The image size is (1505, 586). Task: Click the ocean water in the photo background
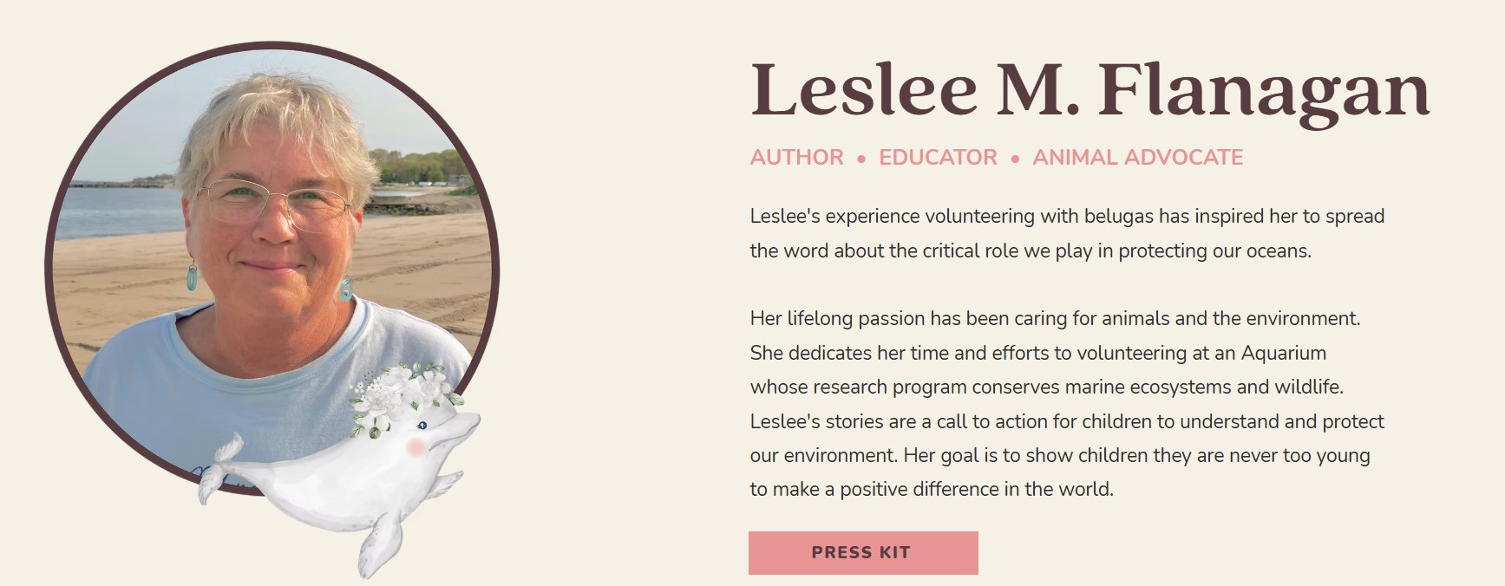pyautogui.click(x=113, y=211)
